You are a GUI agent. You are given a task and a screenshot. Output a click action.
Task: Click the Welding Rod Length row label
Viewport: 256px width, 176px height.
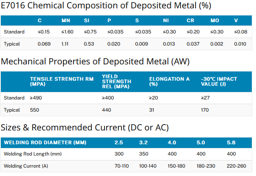pyautogui.click(x=33, y=154)
